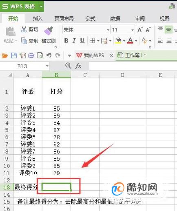
Task: Click the increase font size icon
Action: (140, 29)
